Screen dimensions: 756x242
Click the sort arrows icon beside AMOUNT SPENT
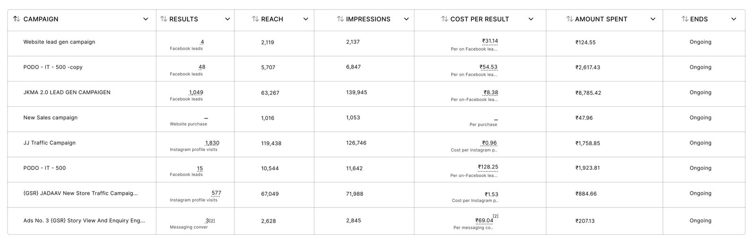(x=569, y=19)
